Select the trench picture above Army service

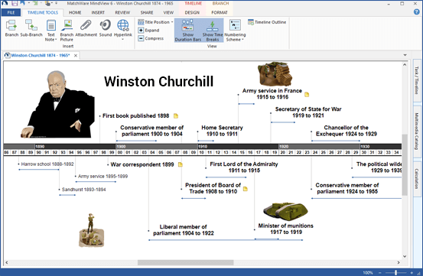[275, 74]
